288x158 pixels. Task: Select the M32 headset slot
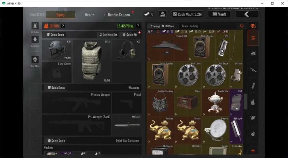[127, 50]
